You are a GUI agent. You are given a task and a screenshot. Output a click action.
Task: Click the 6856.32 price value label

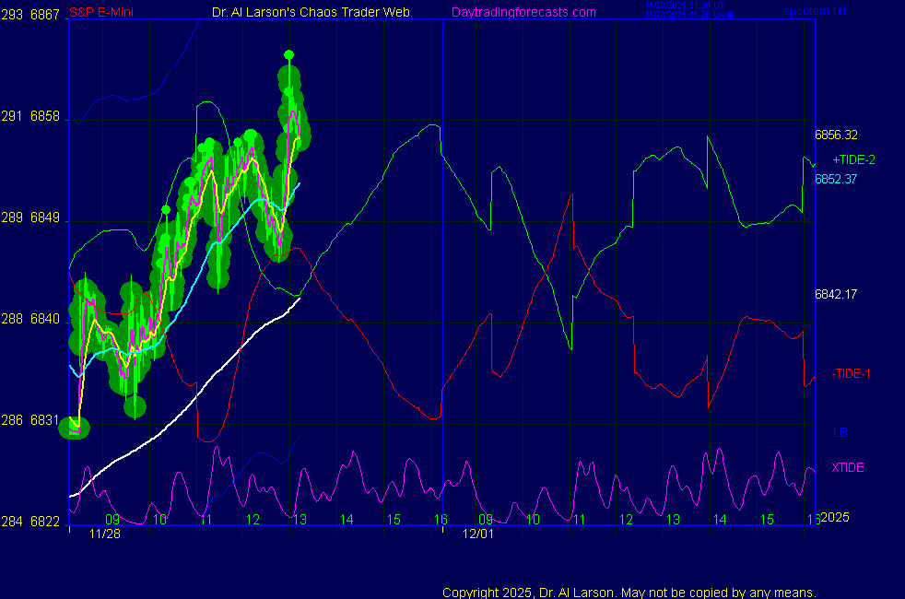[836, 135]
